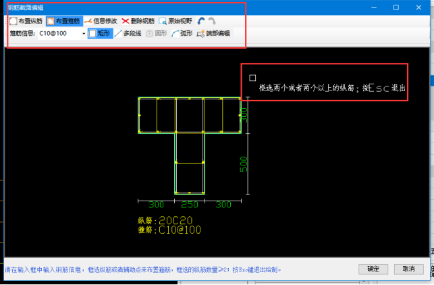This screenshot has width=434, height=285.
Task: Click the 信息修改 tool
Action: pyautogui.click(x=102, y=21)
